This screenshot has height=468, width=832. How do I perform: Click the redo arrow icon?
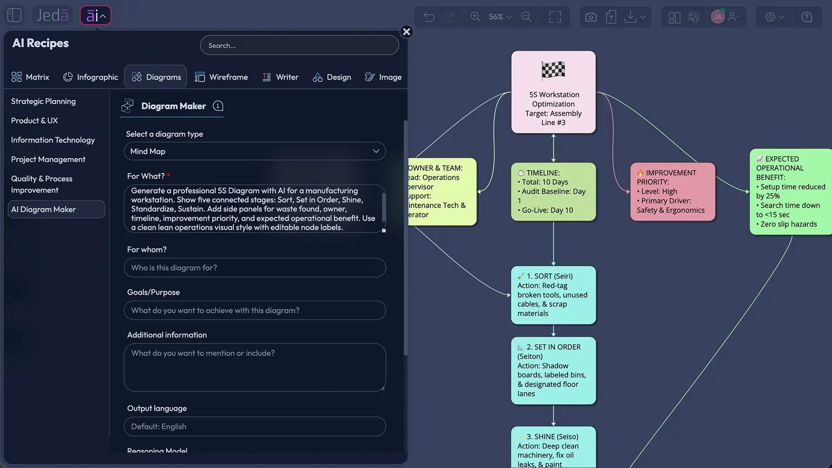coord(448,17)
